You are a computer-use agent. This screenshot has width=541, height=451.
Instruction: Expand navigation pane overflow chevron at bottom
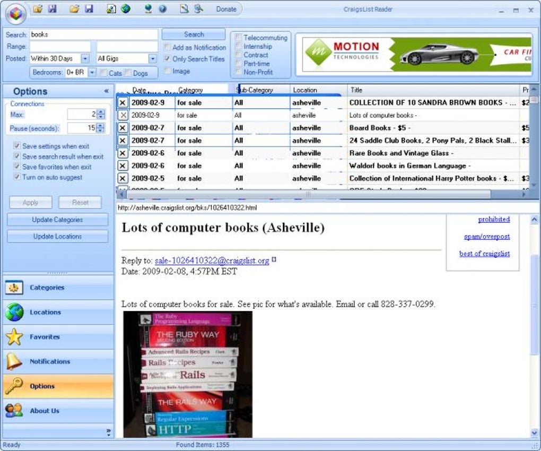pos(108,432)
